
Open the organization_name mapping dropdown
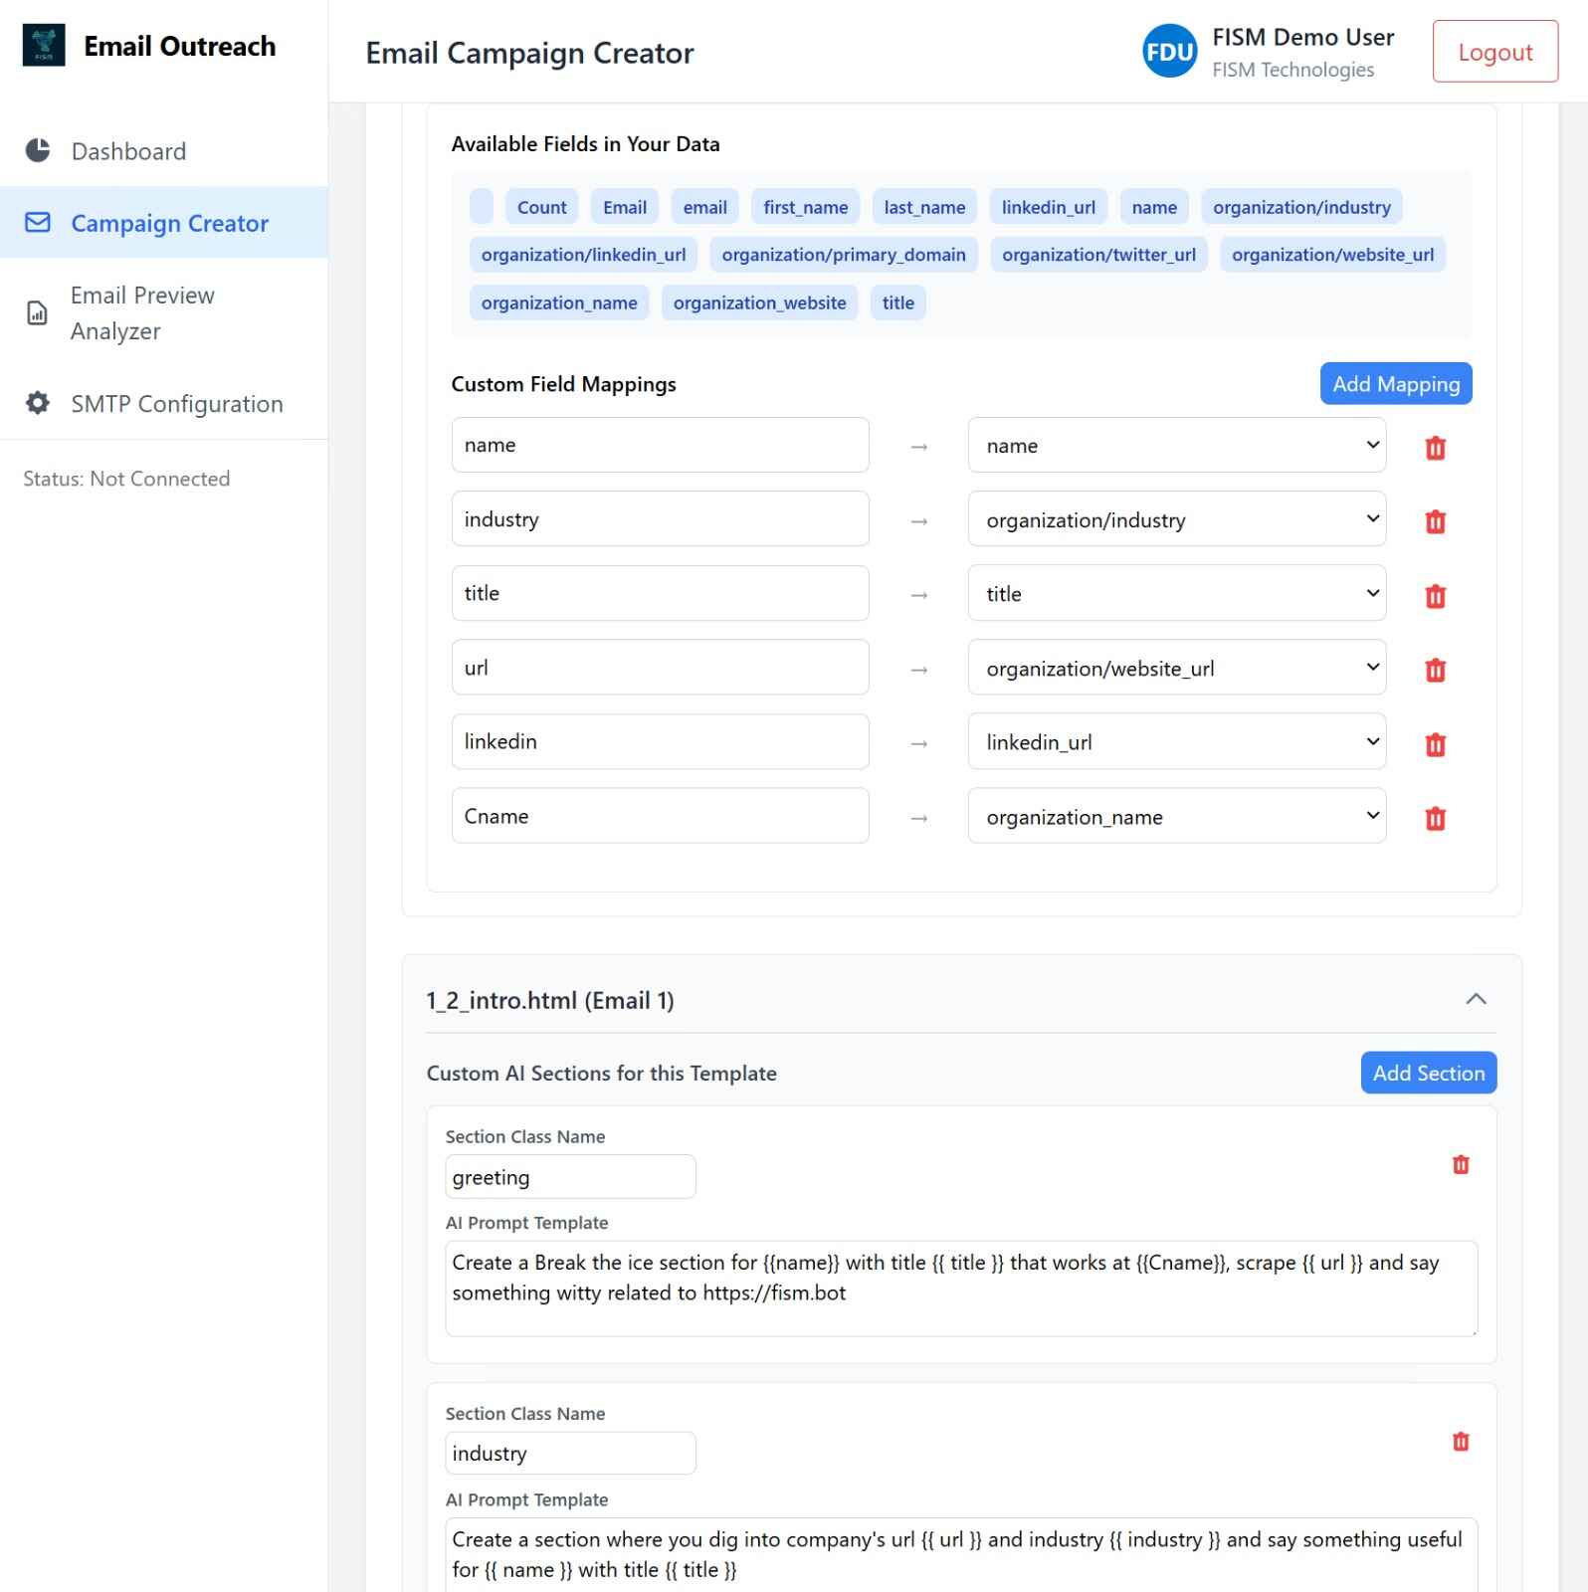coord(1176,816)
